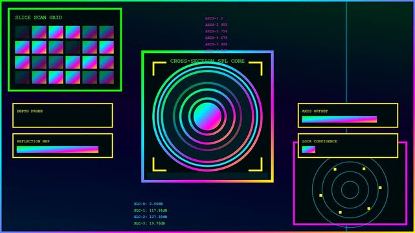The image size is (415, 233).
Task: Select the AXIS-2 readout line
Action: pos(216,25)
